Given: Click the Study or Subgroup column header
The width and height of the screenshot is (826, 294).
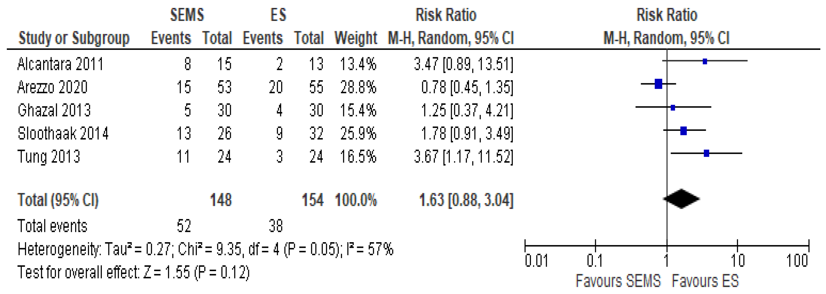Looking at the screenshot, I should (74, 38).
